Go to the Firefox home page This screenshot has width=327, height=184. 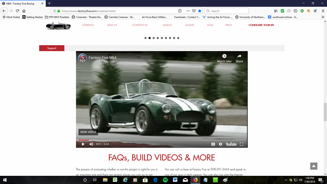tap(24, 11)
